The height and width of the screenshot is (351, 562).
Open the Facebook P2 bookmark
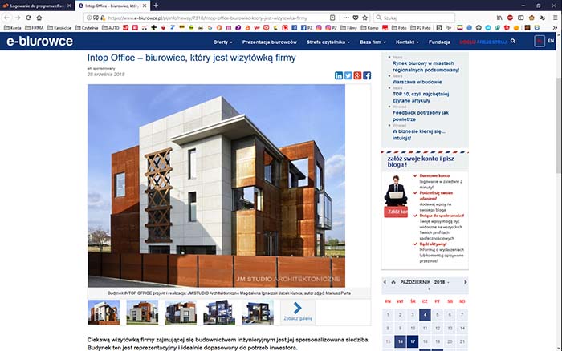(307, 27)
